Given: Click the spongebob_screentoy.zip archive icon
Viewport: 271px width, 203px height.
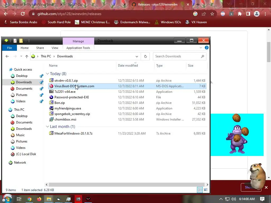Looking at the screenshot, I should (51, 114).
